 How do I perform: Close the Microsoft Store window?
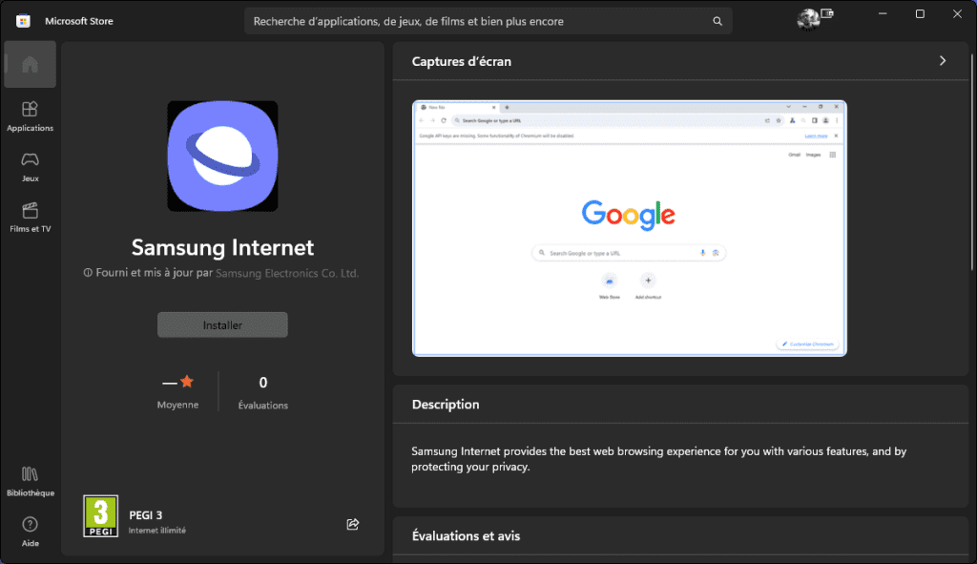(957, 13)
